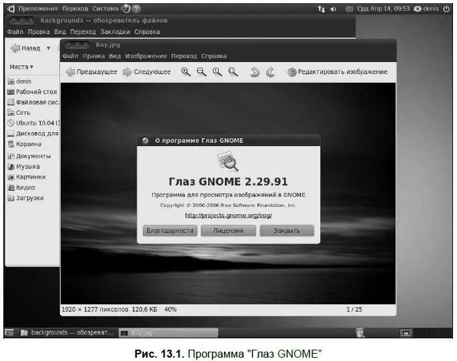Image resolution: width=457 pixels, height=361 pixels.
Task: Rotate image counterclockwise icon
Action: [255, 72]
